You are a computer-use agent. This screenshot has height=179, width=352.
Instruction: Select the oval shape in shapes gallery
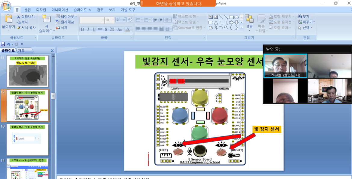point(236,17)
